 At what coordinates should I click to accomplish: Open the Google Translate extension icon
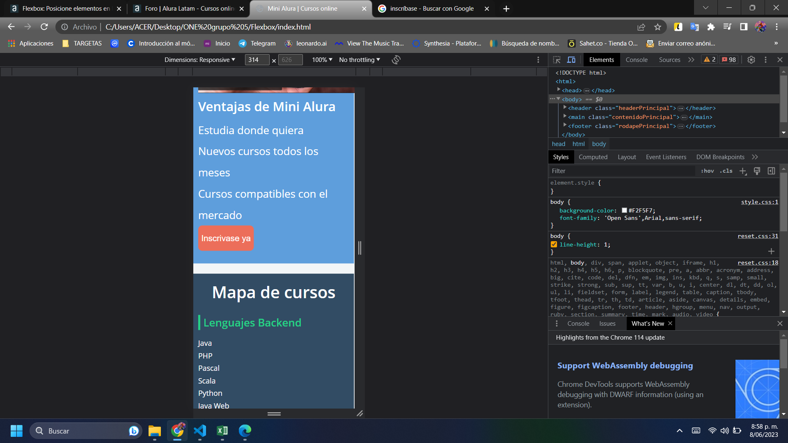click(694, 27)
